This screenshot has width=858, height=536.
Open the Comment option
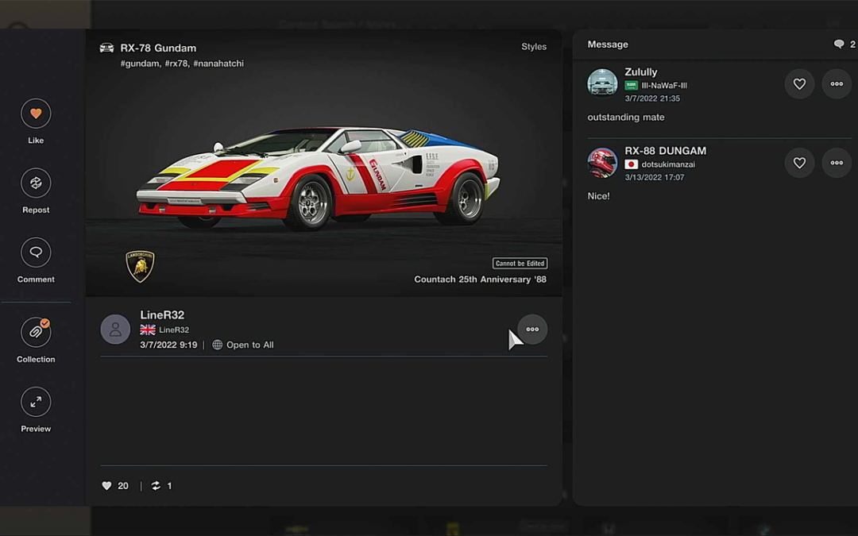point(36,253)
